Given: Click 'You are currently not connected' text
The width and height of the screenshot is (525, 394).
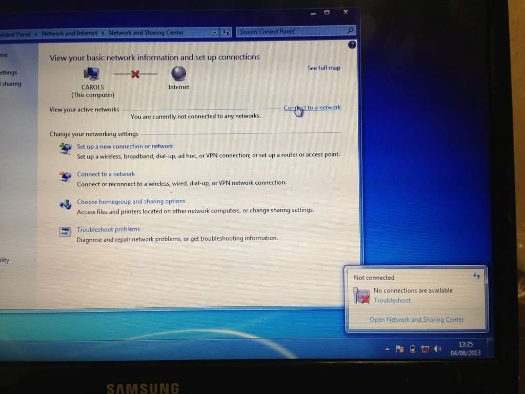Looking at the screenshot, I should [x=195, y=116].
